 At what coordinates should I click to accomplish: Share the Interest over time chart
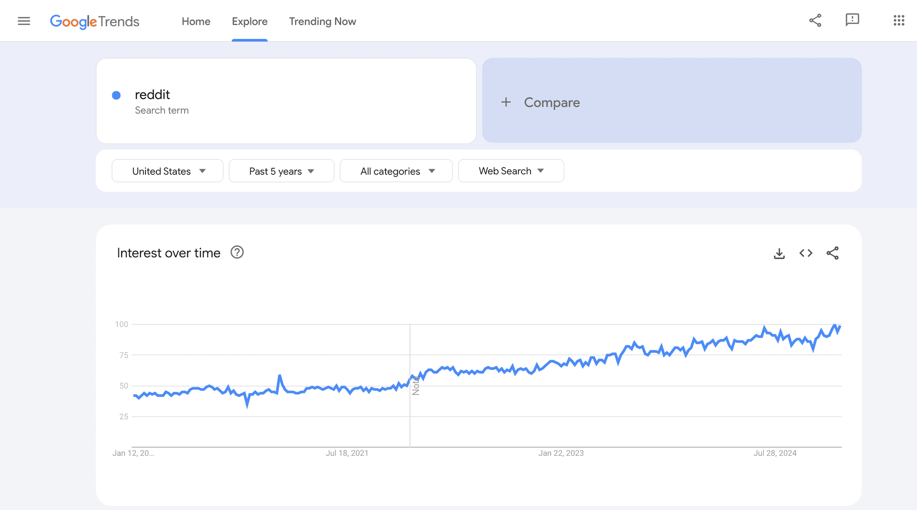click(833, 253)
